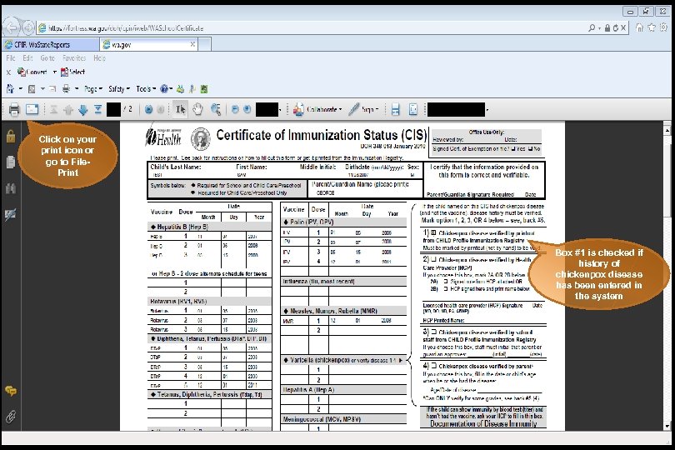675x450 pixels.
Task: Click the PDF page number field
Action: pos(113,110)
